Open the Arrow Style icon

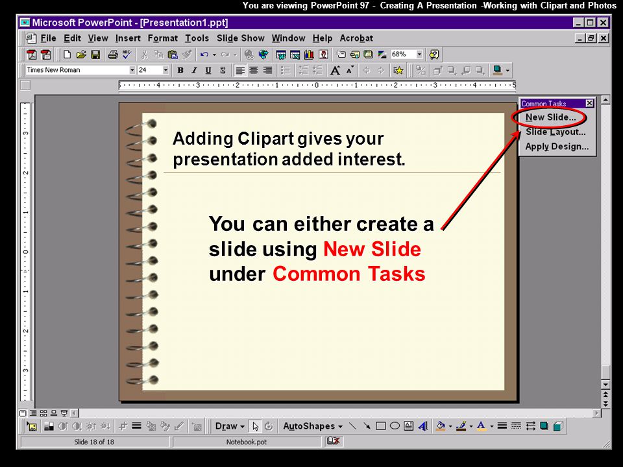tap(530, 426)
